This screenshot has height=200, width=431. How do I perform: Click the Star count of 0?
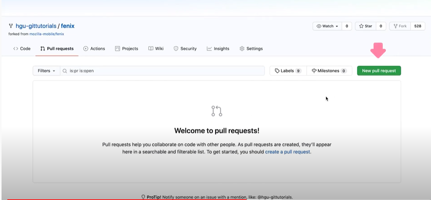pos(381,26)
